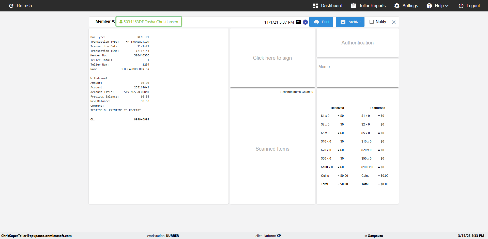Click the 'Click here to sign' area
Screen dimensions: 488x239
pos(272,58)
